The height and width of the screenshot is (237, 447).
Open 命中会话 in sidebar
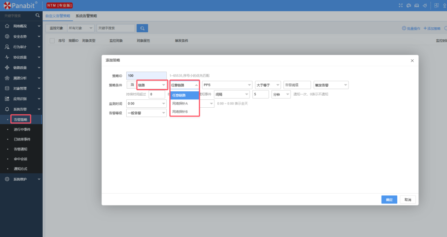pos(21,159)
